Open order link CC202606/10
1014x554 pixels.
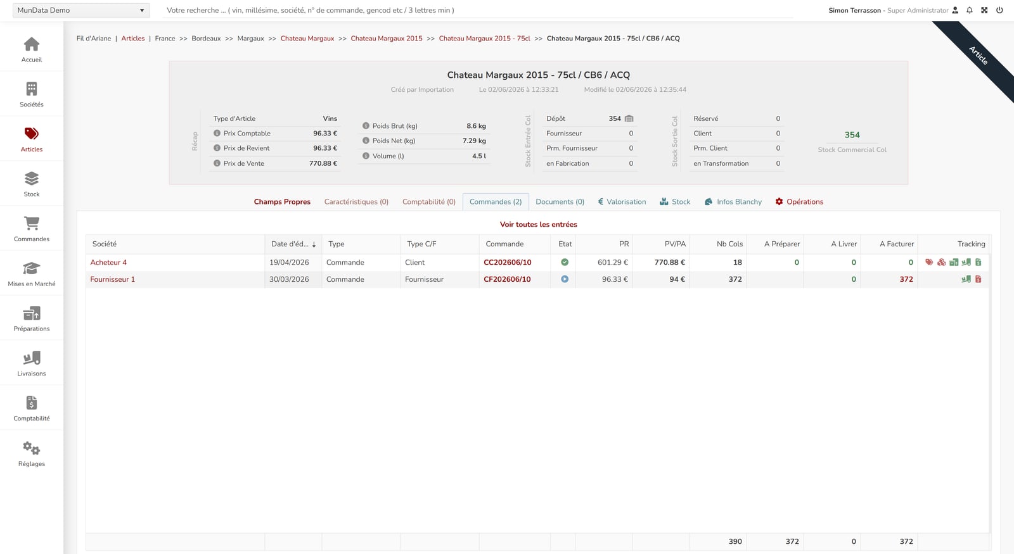(508, 262)
